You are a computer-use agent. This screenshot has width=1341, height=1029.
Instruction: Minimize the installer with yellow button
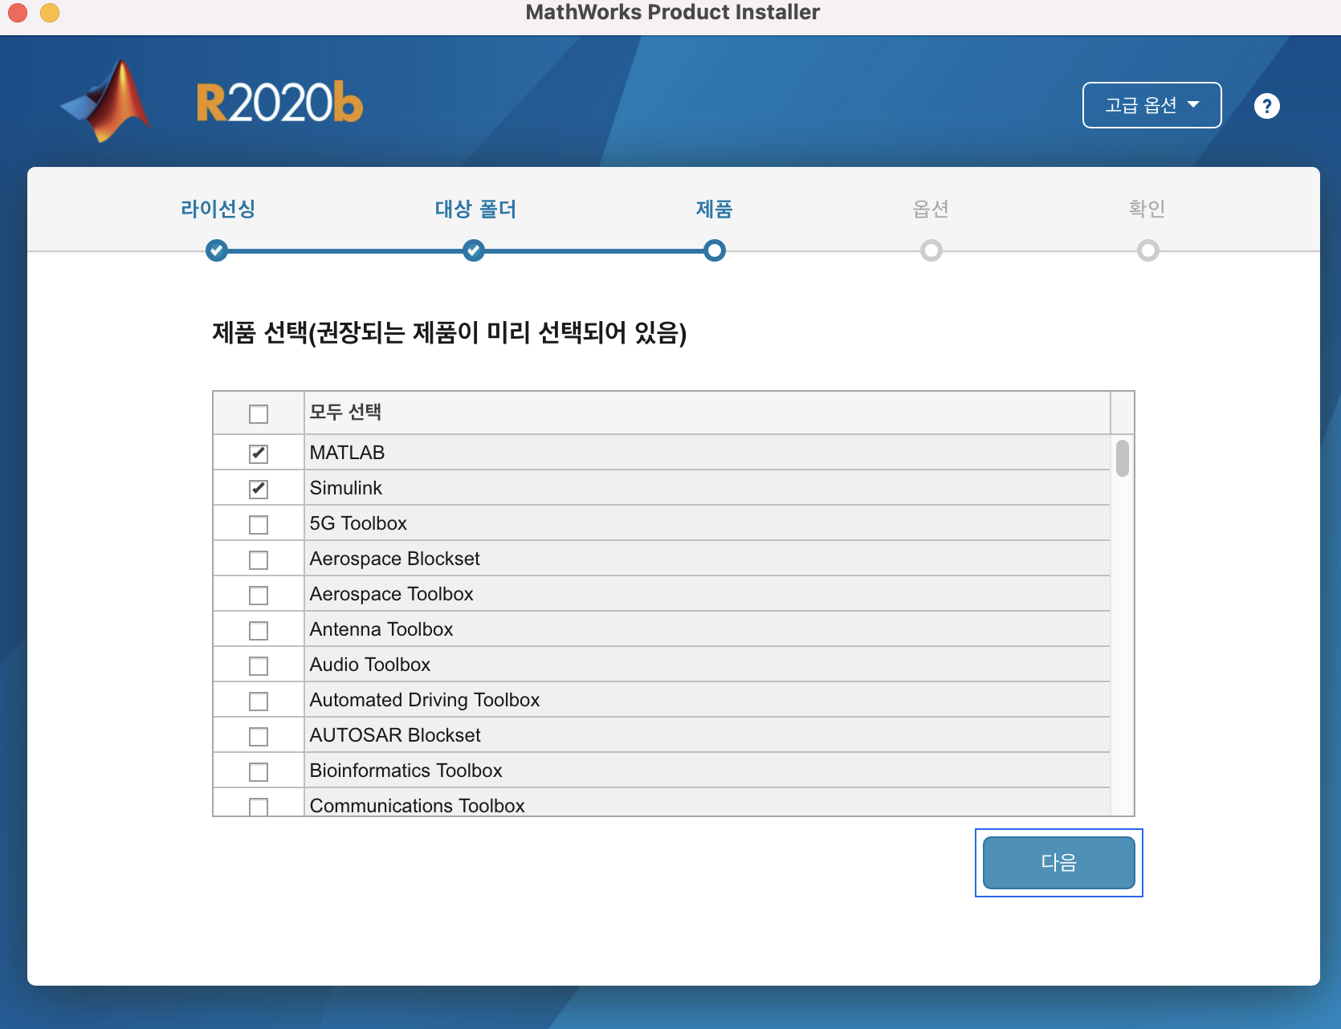[x=50, y=12]
